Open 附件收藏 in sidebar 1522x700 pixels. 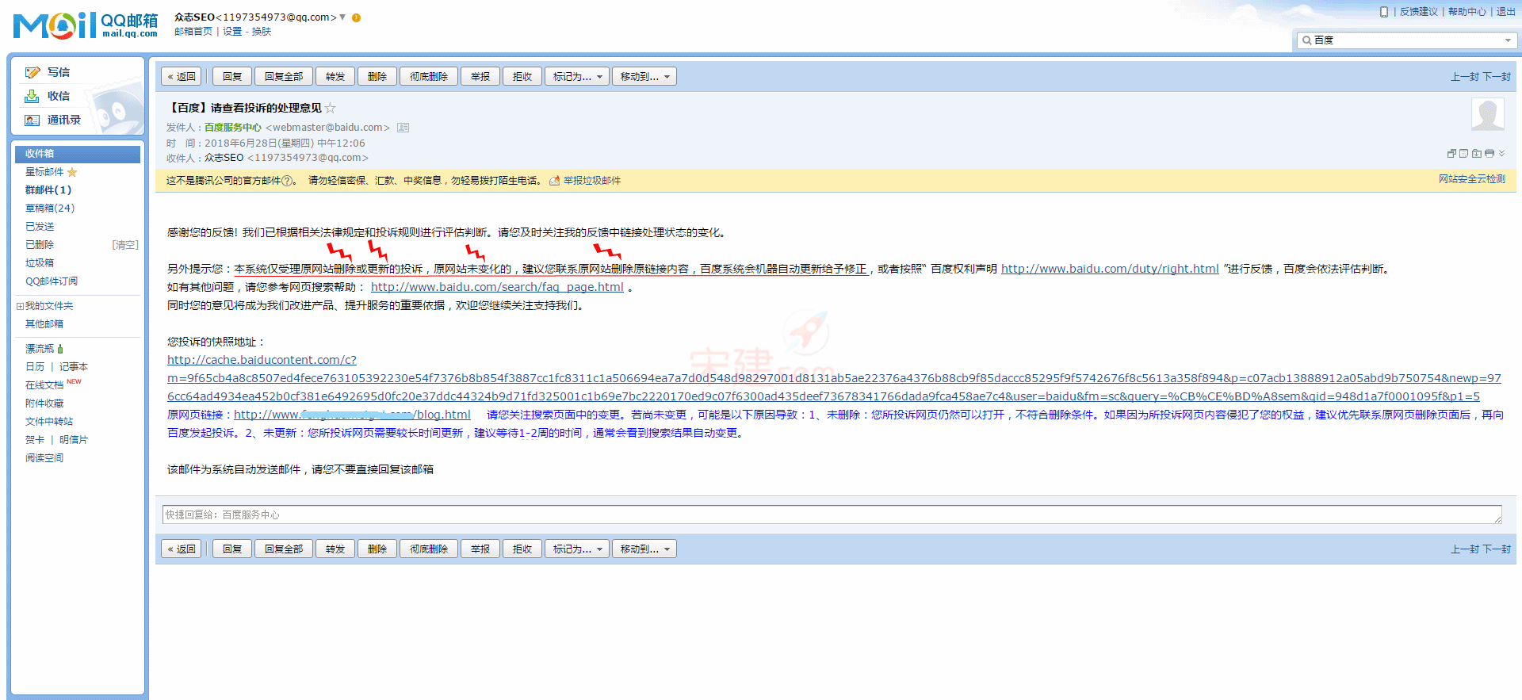pos(44,404)
